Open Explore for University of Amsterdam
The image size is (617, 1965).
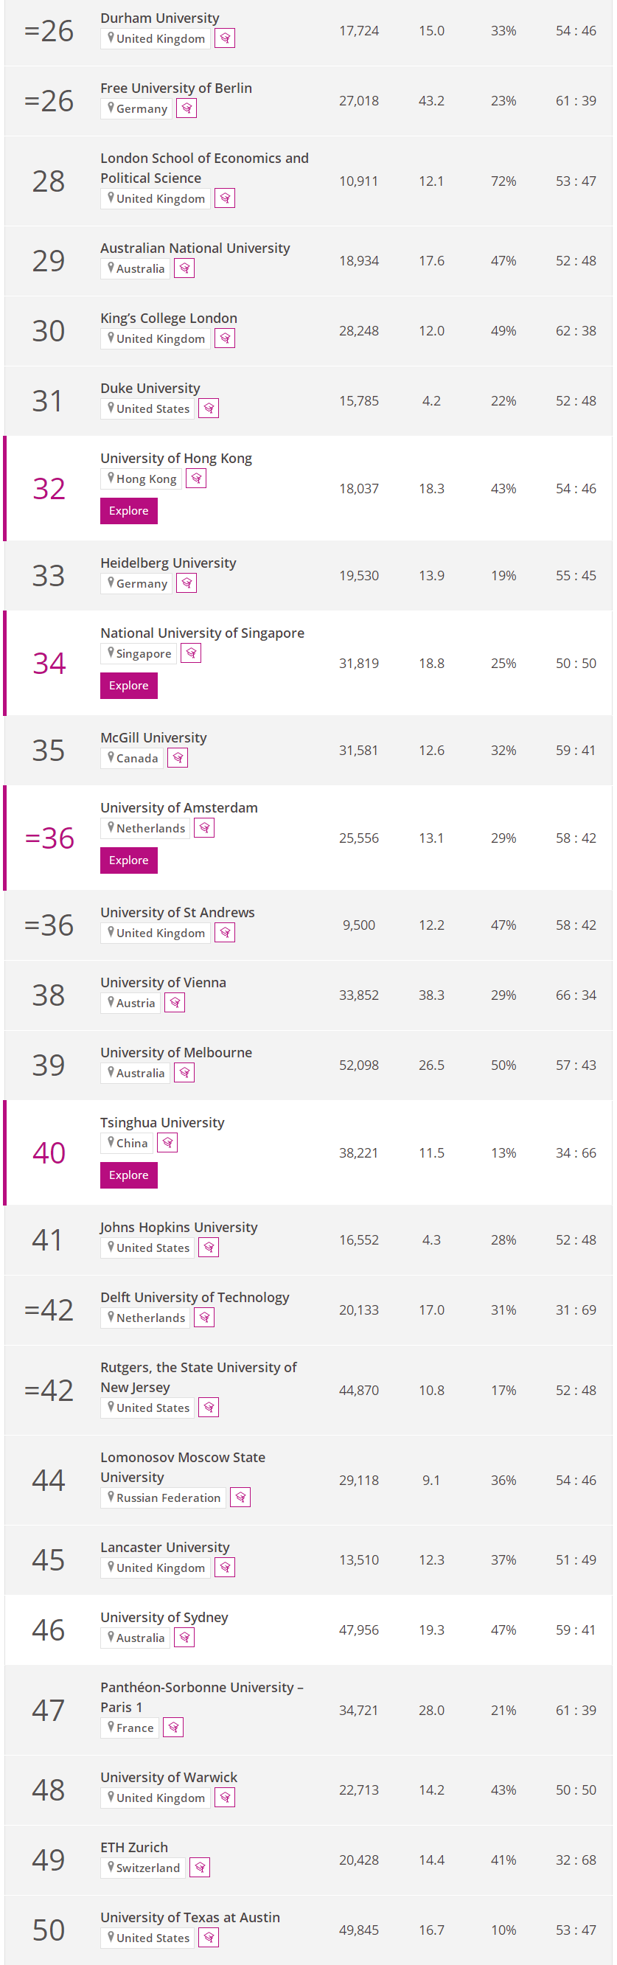129,860
